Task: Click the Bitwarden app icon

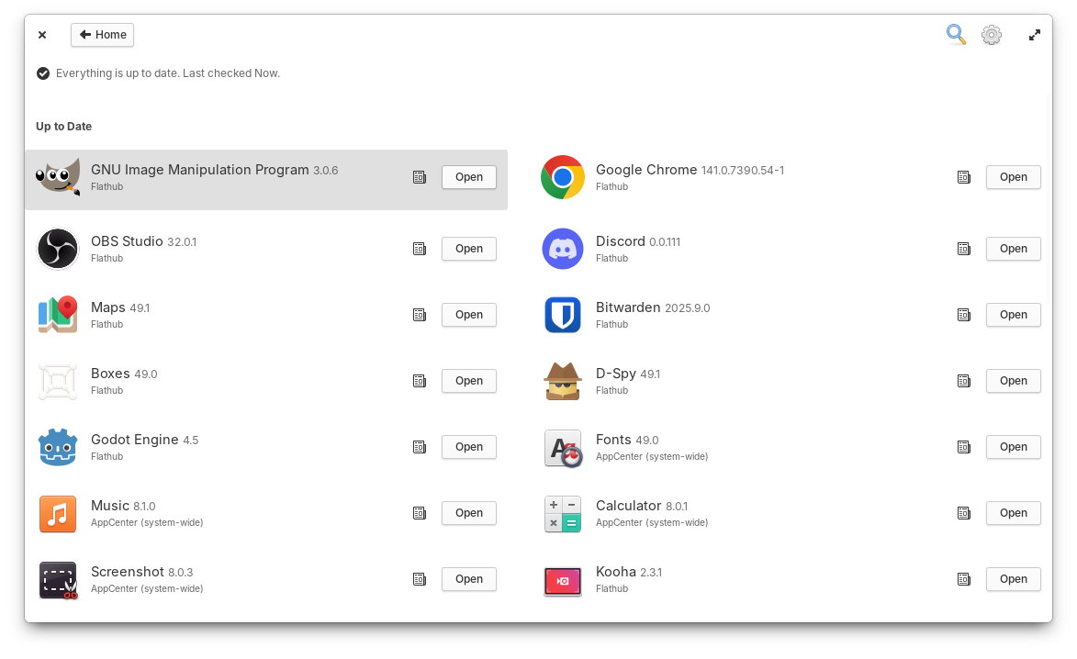Action: click(563, 315)
